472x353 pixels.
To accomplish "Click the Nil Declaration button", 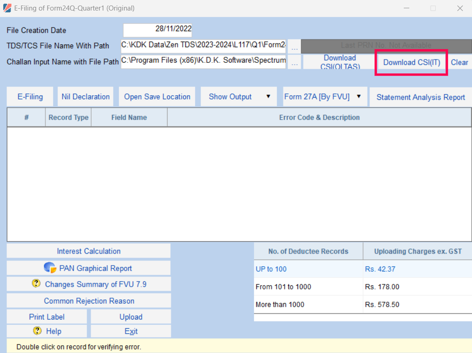I will [x=86, y=97].
